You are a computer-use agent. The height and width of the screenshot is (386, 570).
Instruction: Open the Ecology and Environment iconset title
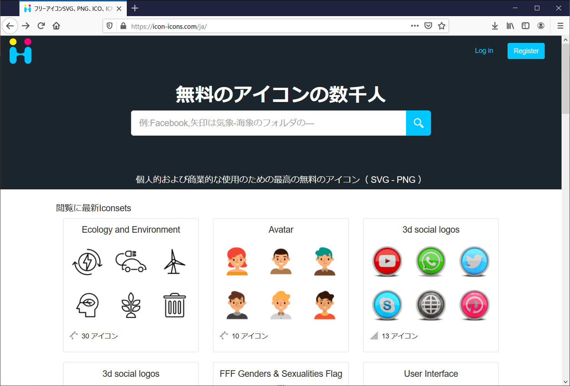[x=131, y=230]
